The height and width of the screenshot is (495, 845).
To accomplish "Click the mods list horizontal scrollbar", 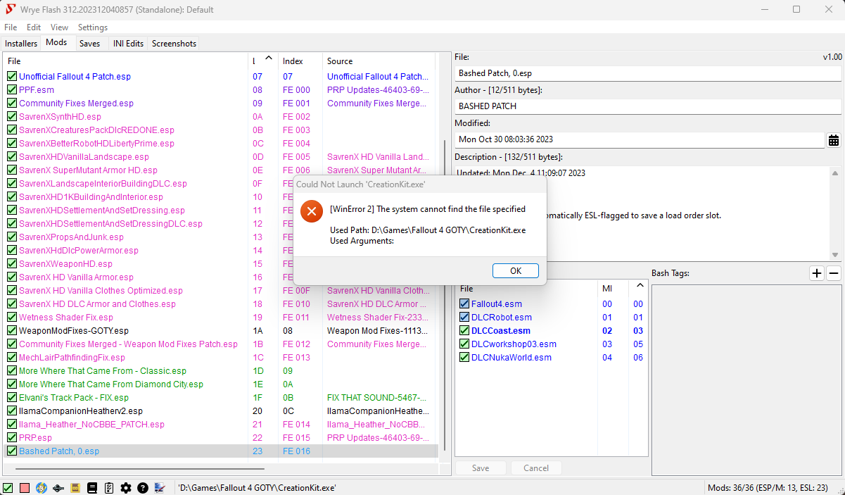I will 139,468.
